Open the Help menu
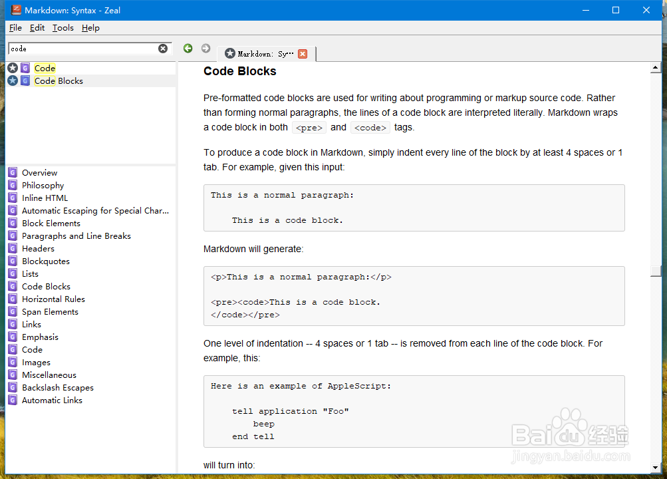Image resolution: width=667 pixels, height=479 pixels. [x=90, y=28]
